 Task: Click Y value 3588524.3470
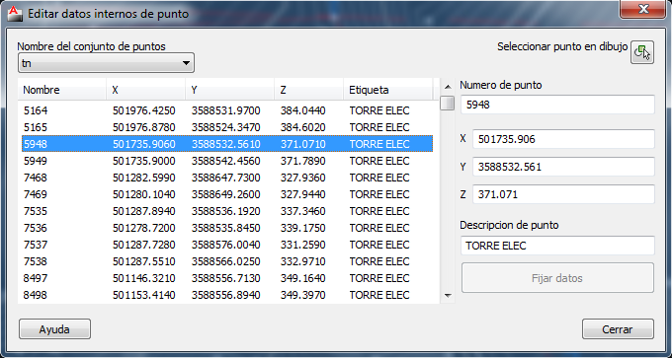click(x=226, y=127)
